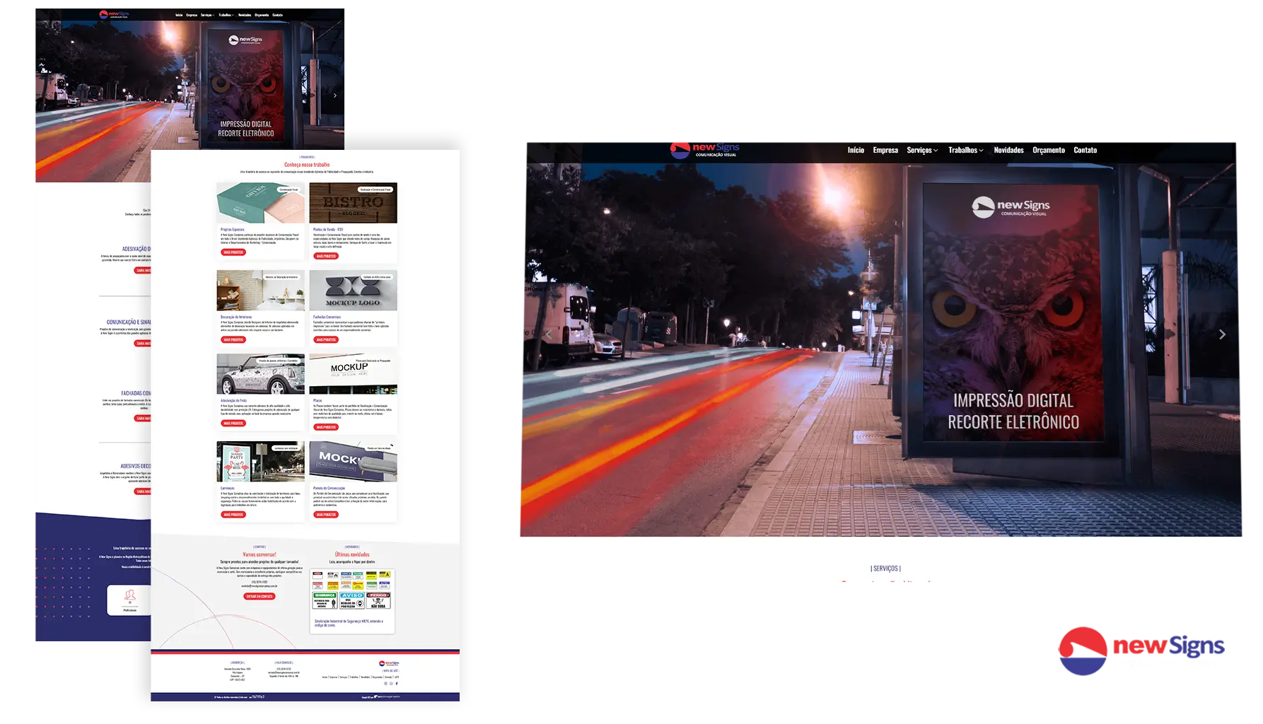Open the Summer Party illuminated sign image
Viewport: 1263px width, 724px height.
click(260, 462)
